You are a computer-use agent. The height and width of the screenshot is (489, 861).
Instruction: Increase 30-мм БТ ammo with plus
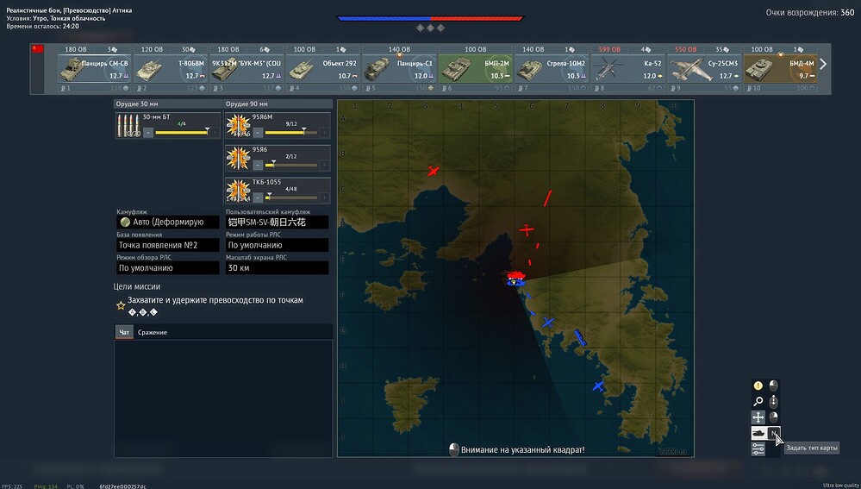tap(215, 133)
